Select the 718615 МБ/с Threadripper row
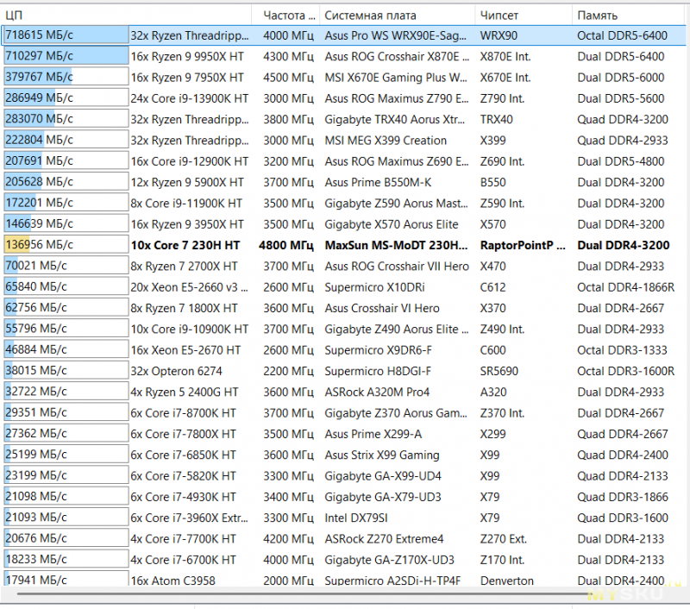Viewport: 690px width, 609px height. (344, 35)
